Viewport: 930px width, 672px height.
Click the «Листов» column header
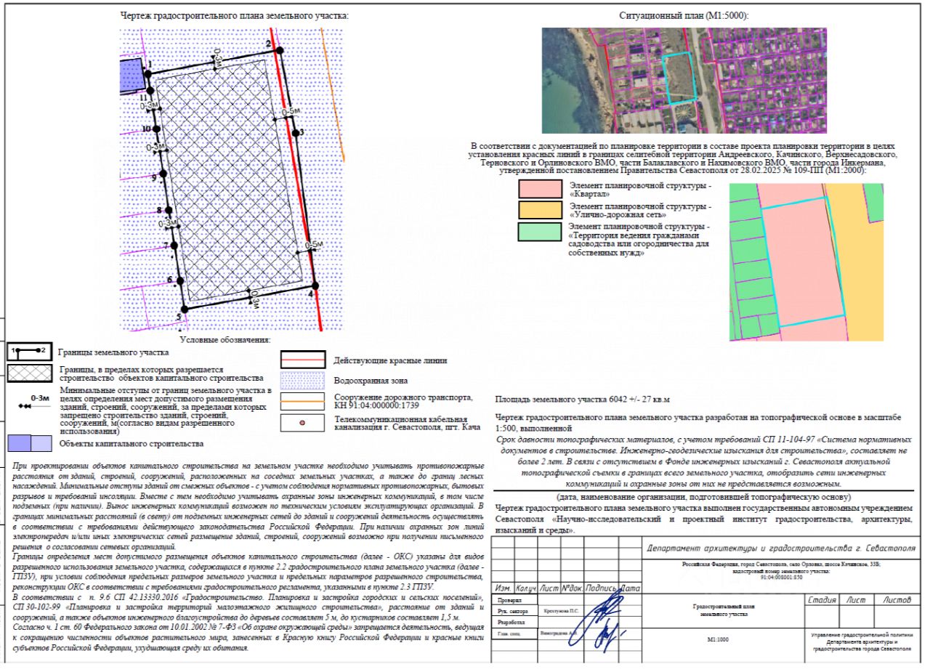(897, 599)
